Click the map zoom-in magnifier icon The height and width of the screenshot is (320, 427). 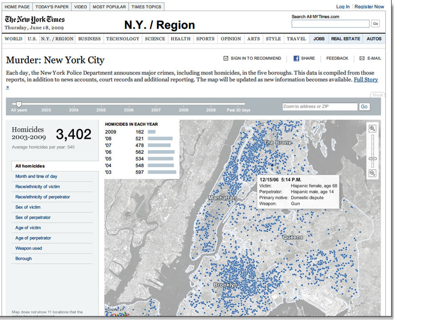(x=372, y=128)
